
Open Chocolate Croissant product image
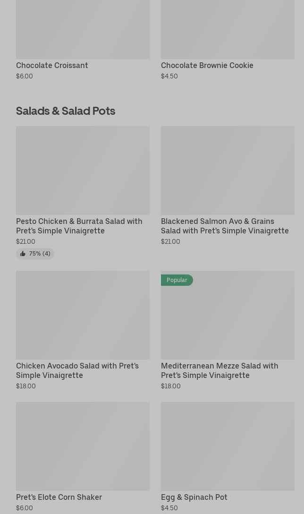click(83, 29)
